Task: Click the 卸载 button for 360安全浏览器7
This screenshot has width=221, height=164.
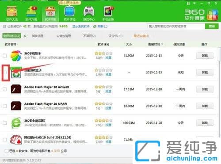Action: pyautogui.click(x=205, y=123)
